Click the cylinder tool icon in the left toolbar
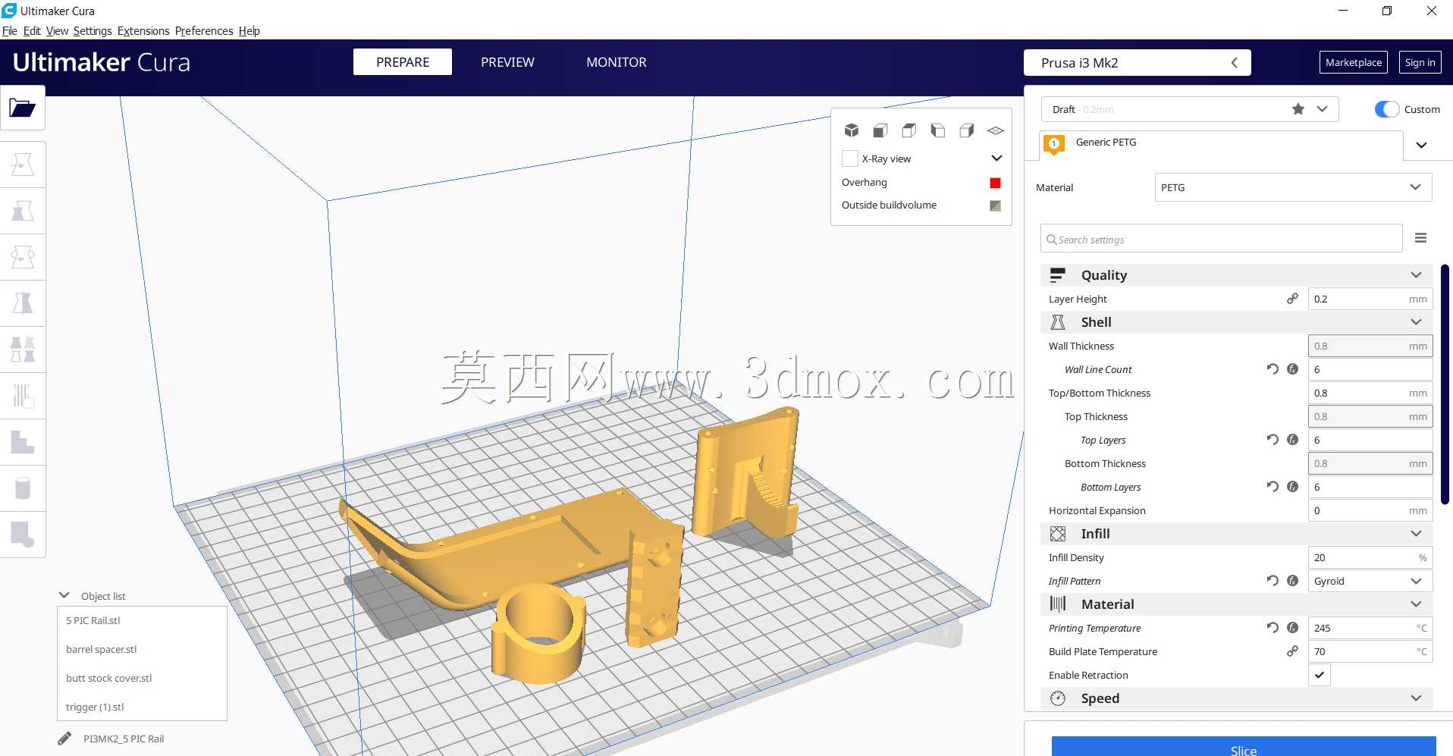1453x756 pixels. tap(23, 488)
